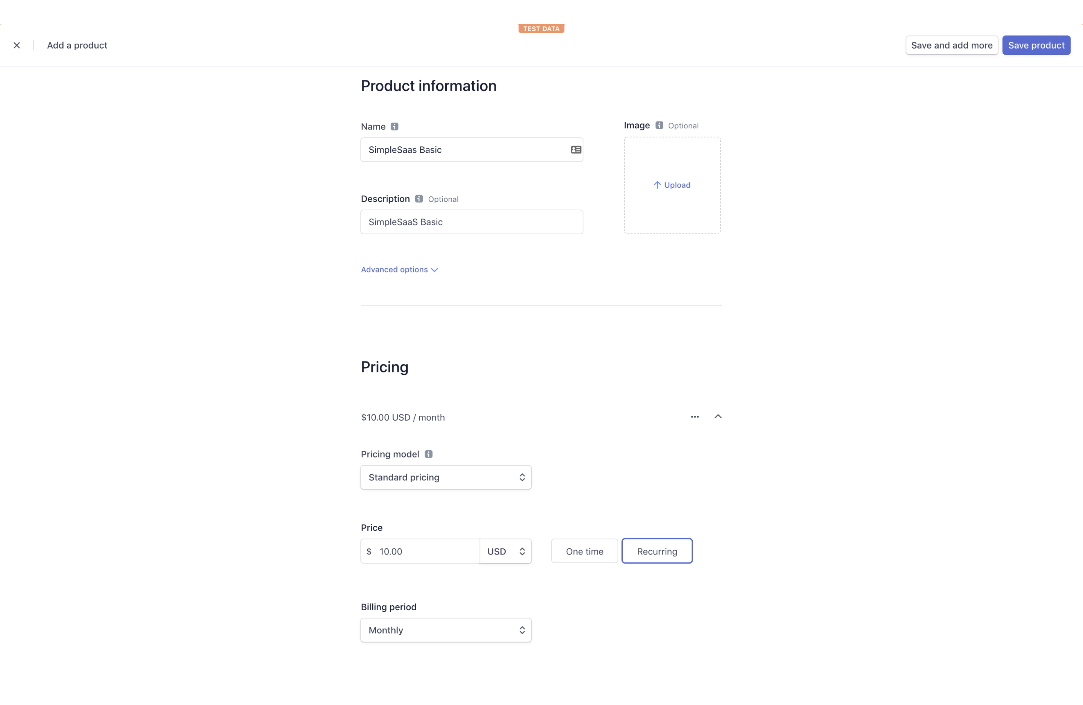Click the contact card icon in Name field
Viewport: 1083px width, 705px height.
(x=576, y=150)
